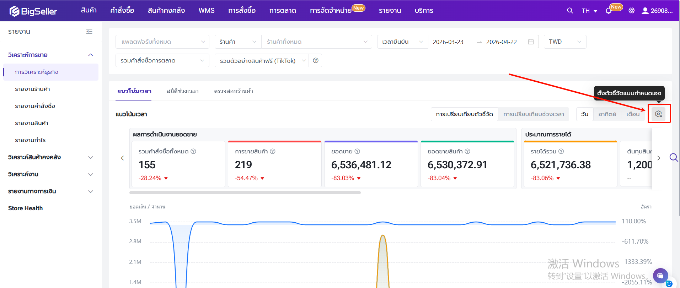Click the horizontal scrollbar under metric cards
The height and width of the screenshot is (288, 680).
point(245,193)
